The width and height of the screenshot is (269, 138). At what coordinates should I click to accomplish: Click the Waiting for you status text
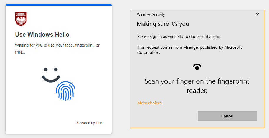point(59,45)
